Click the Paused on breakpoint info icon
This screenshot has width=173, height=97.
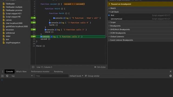pos(109,4)
